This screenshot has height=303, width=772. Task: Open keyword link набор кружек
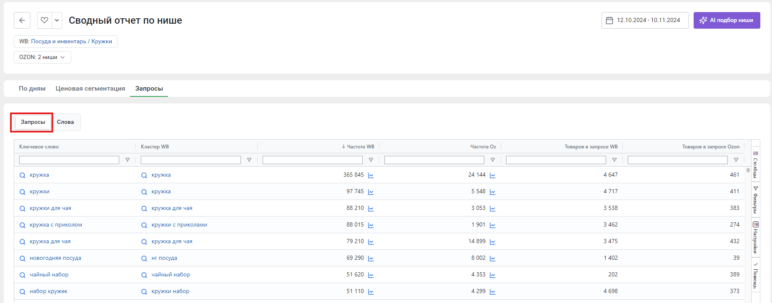pos(49,291)
